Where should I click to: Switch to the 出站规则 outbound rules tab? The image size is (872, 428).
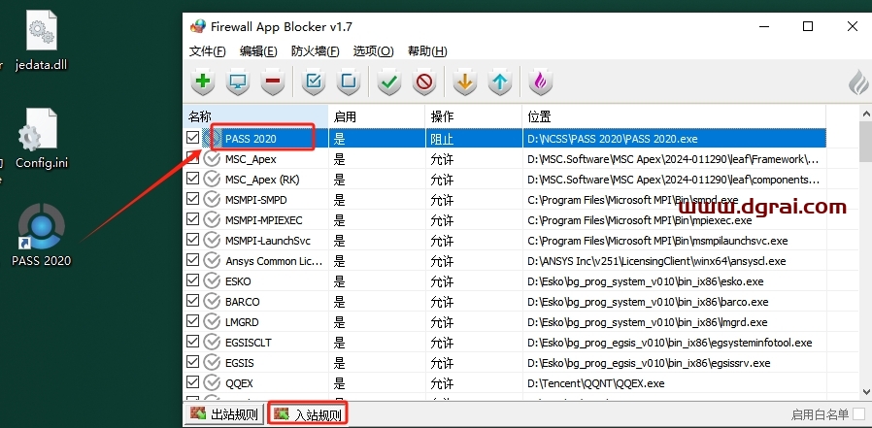click(224, 414)
